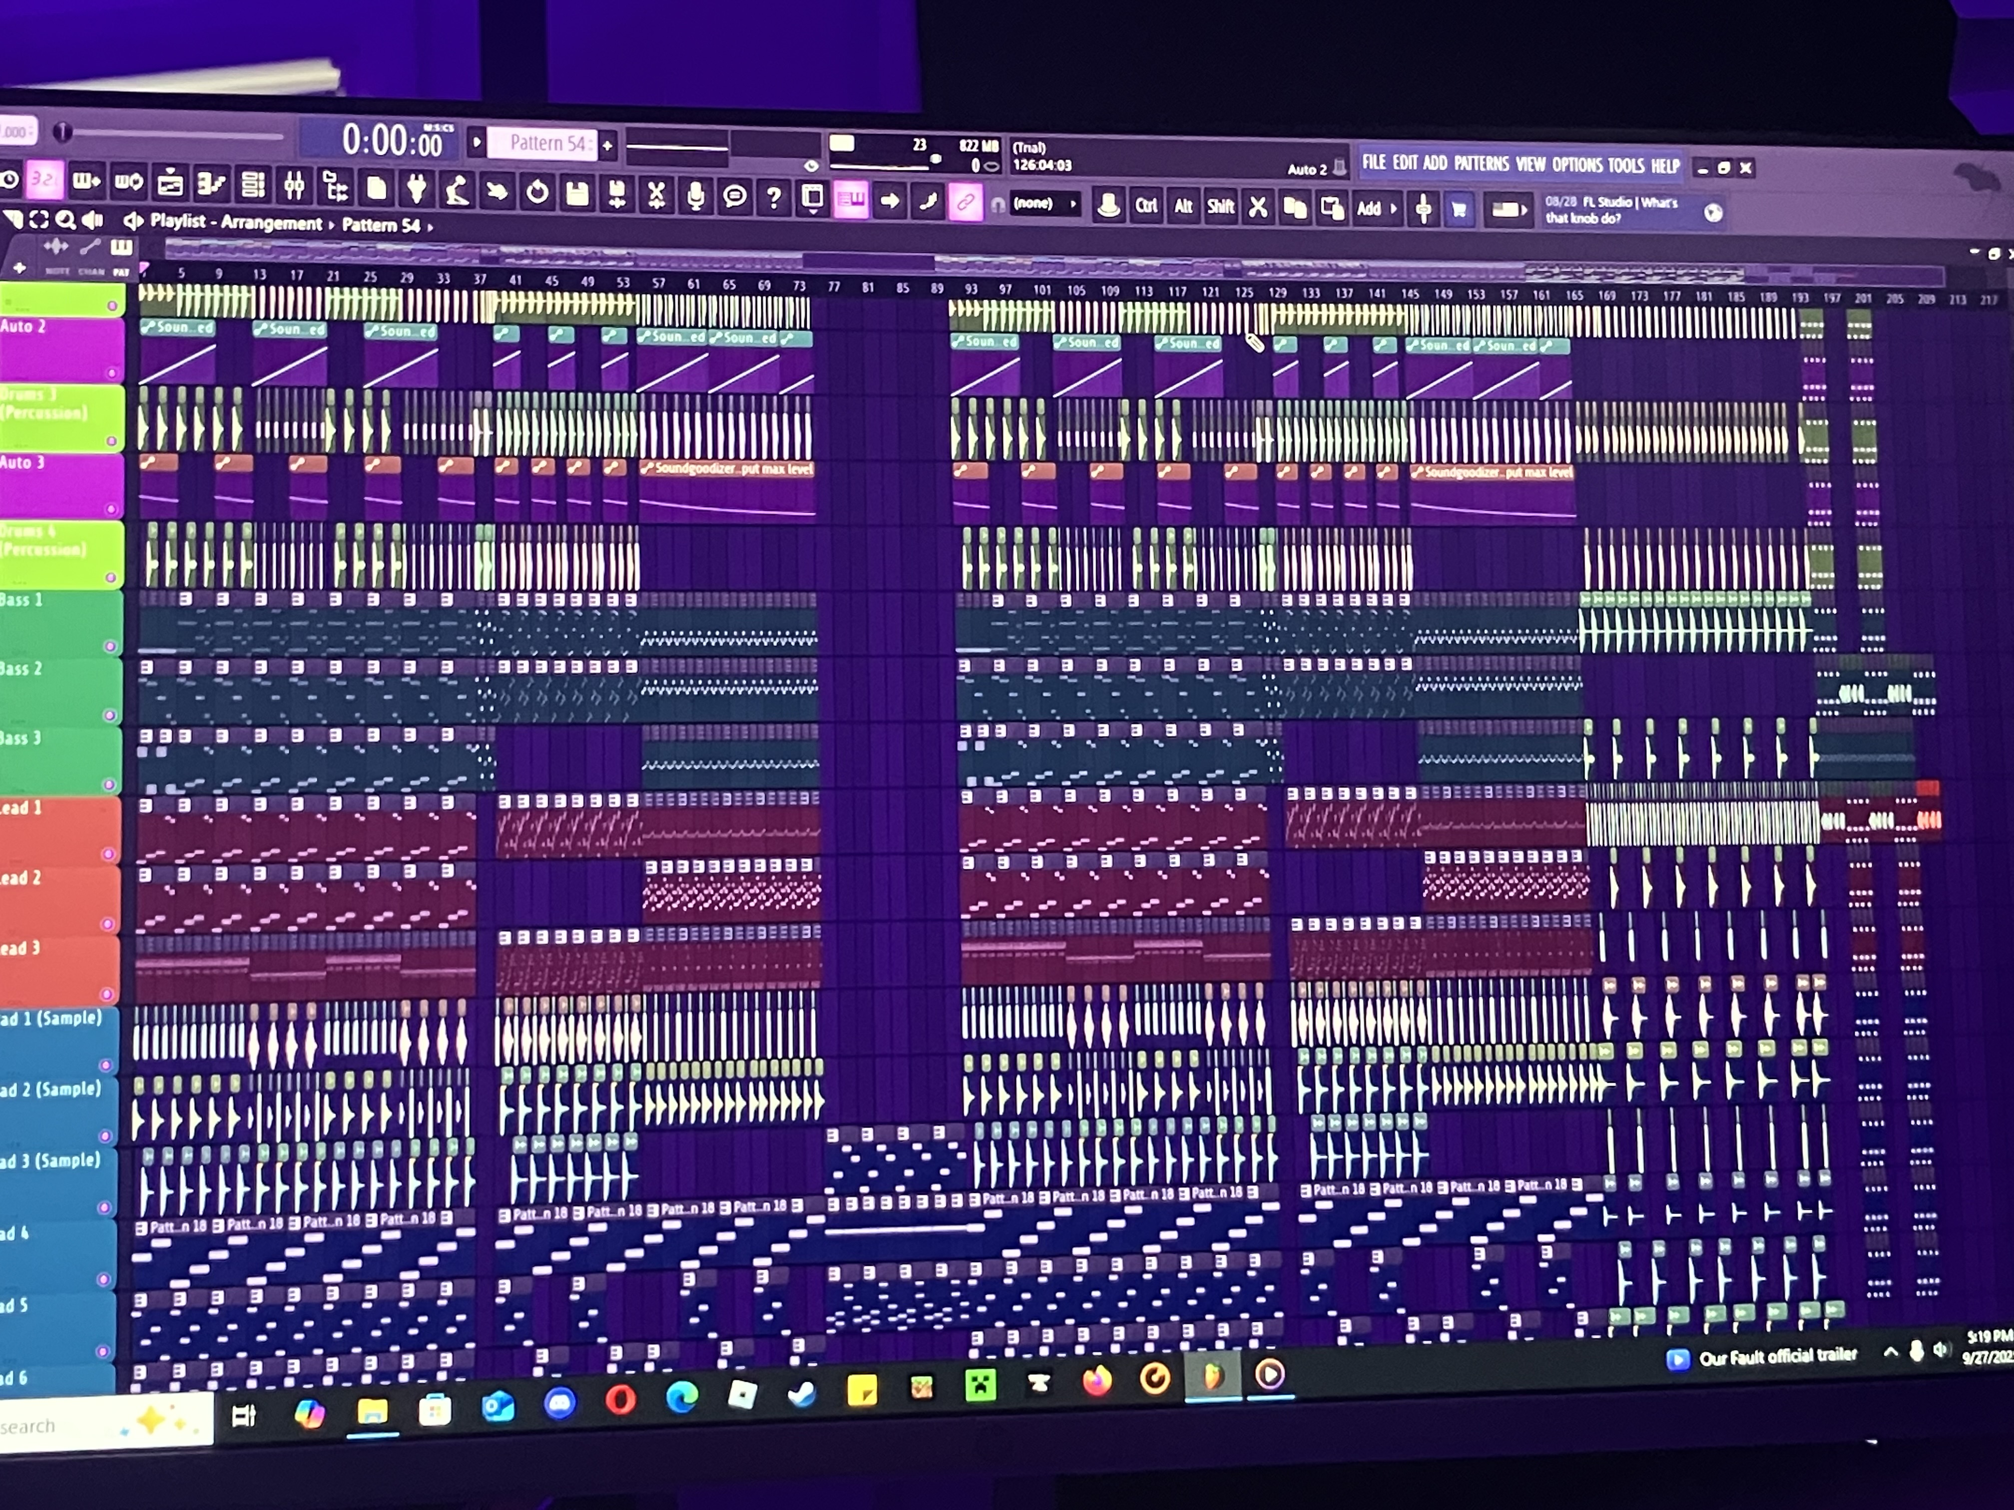The width and height of the screenshot is (2014, 1510).
Task: Open the mixer window icon
Action: 293,186
